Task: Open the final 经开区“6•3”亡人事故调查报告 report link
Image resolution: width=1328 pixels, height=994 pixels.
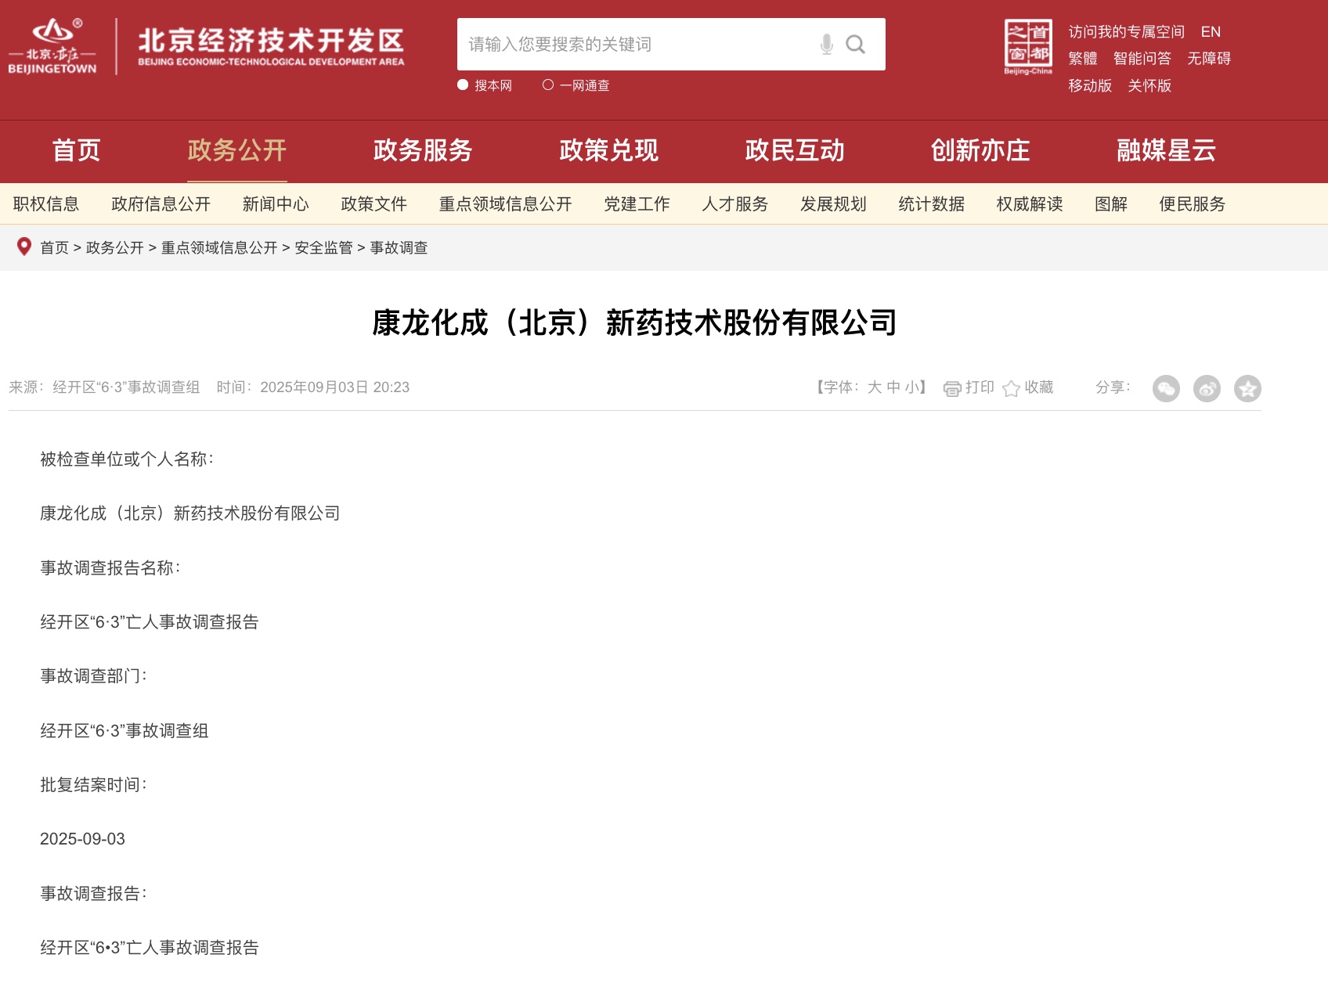Action: [150, 948]
